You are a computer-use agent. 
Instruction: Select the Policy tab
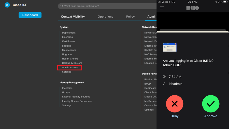130,17
